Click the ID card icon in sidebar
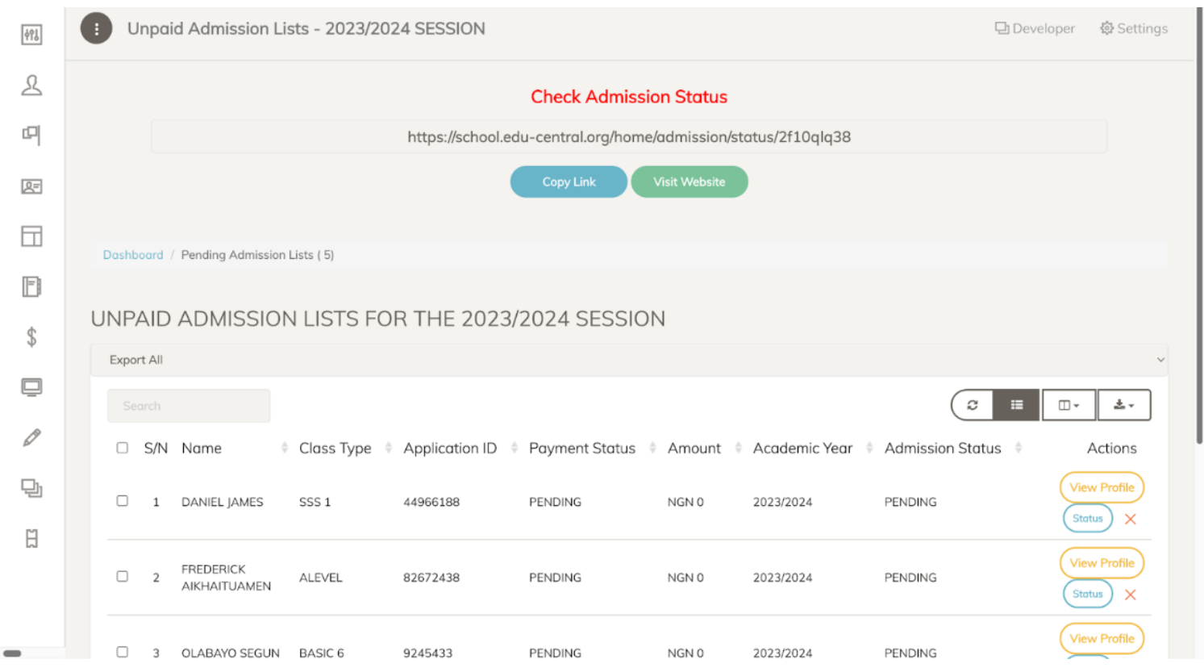1204x672 pixels. coord(31,186)
